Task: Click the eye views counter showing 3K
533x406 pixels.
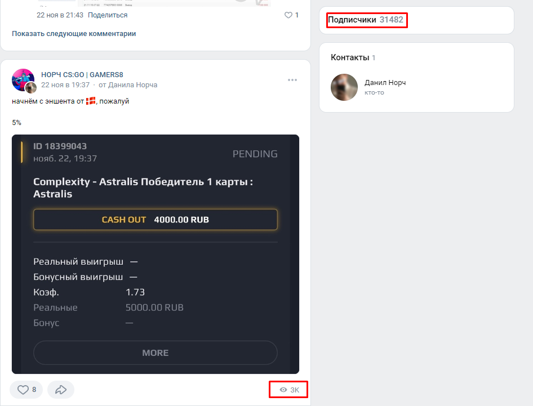Action: coord(289,390)
